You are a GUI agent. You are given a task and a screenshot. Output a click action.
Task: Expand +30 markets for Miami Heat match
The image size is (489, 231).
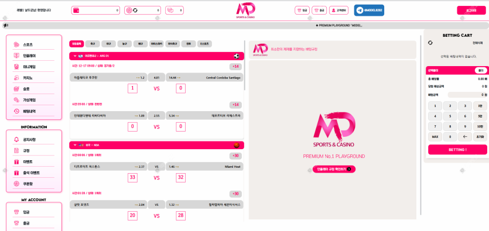coord(235,156)
